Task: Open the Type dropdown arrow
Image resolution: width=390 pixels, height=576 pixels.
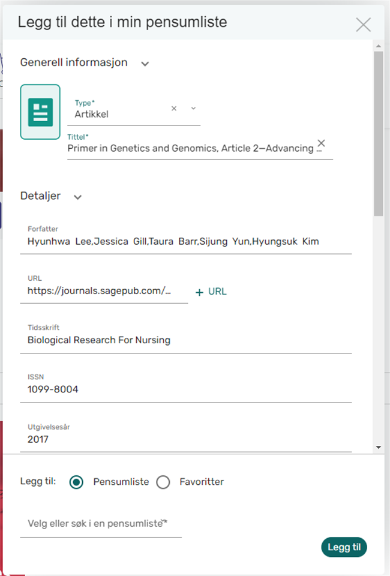Action: (193, 109)
